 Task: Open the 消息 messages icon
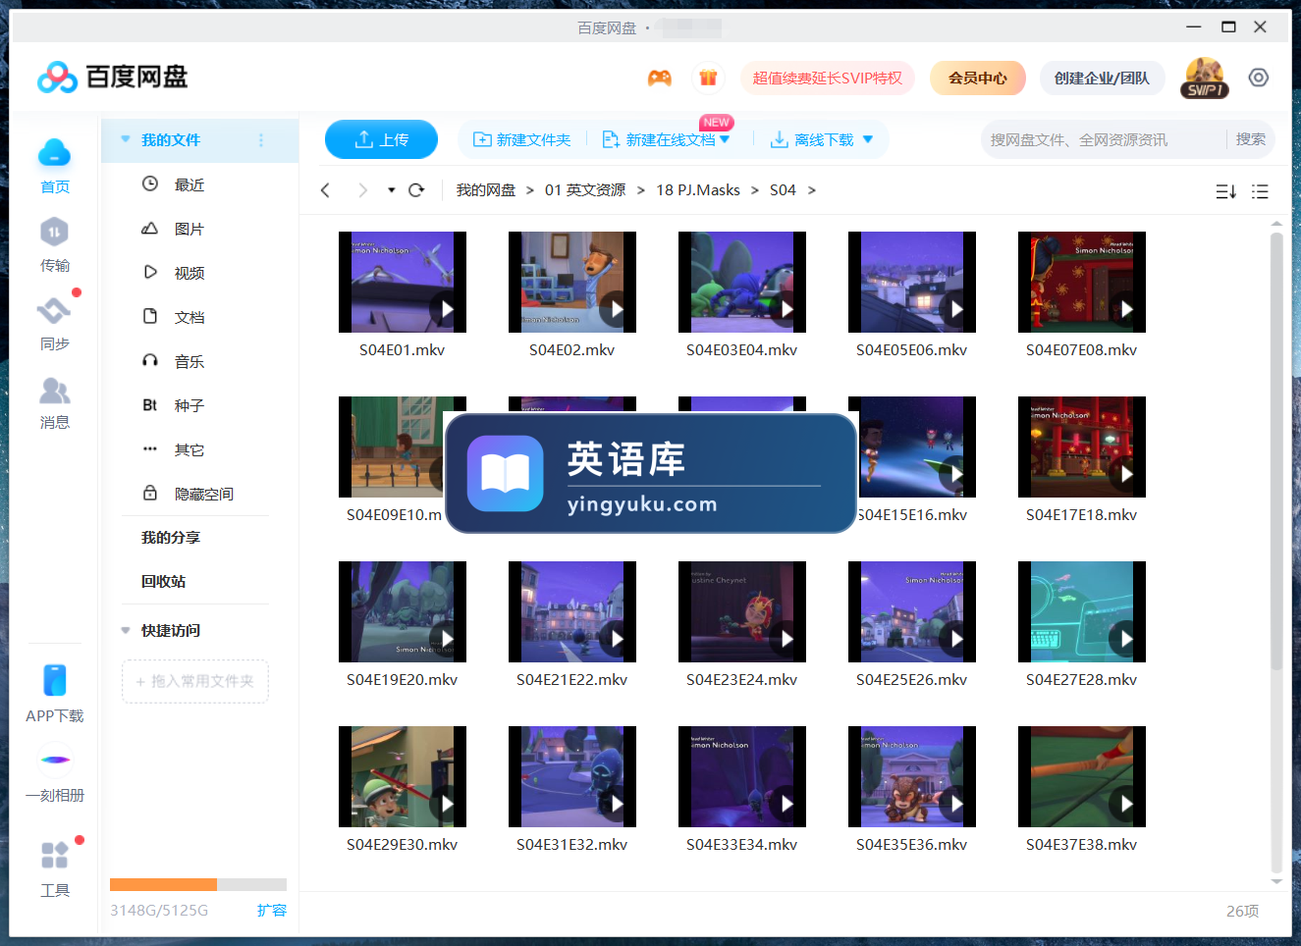[54, 391]
